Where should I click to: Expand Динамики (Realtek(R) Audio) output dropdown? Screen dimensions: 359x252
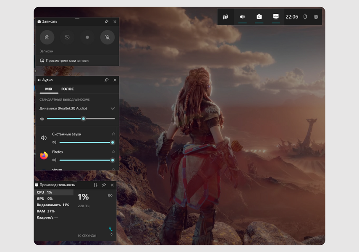(113, 109)
